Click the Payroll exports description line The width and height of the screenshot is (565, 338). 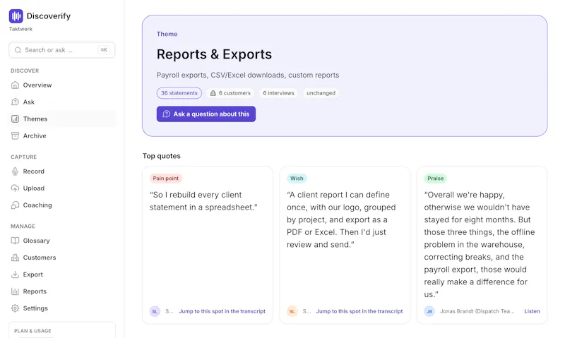point(248,76)
